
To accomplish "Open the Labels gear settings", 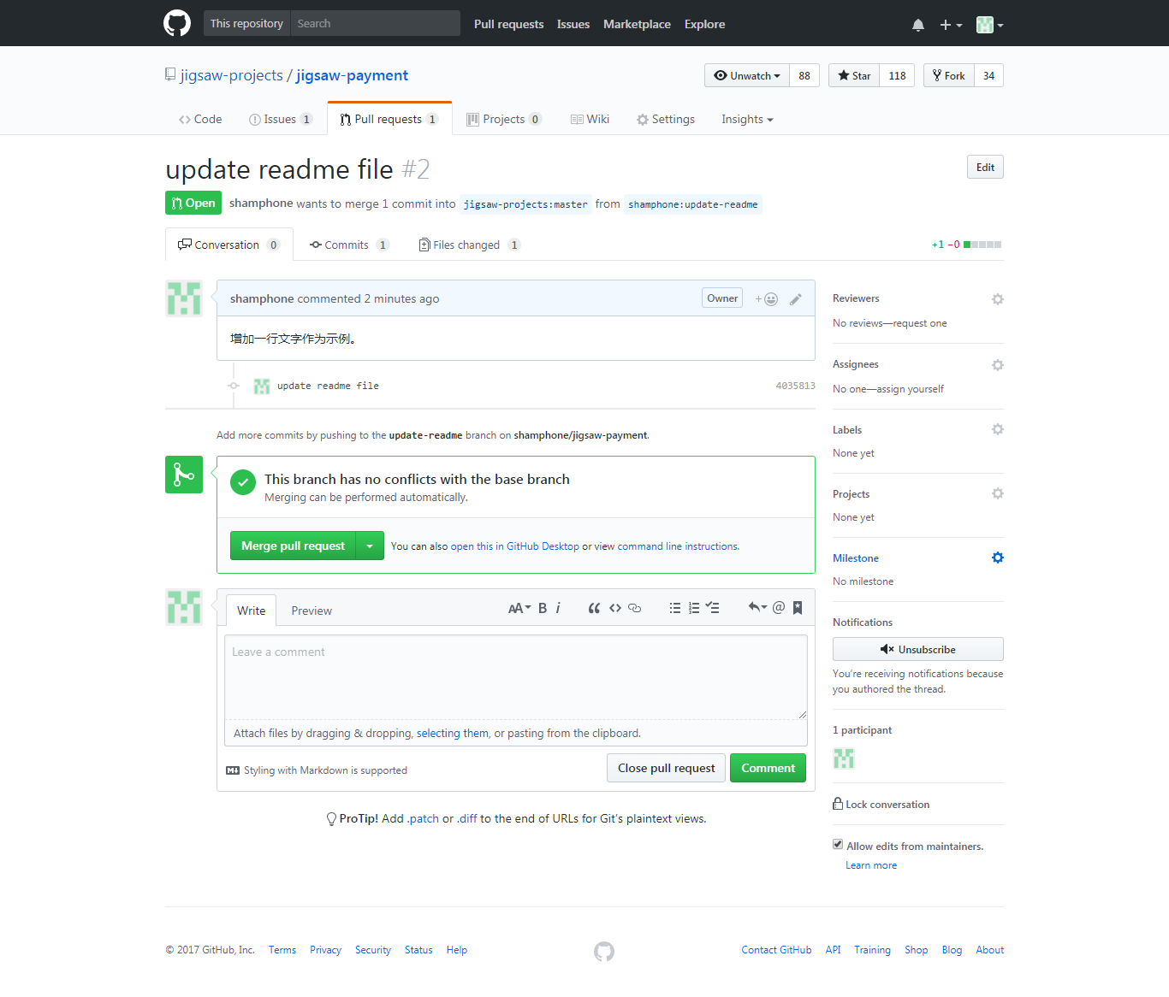I will pos(997,429).
